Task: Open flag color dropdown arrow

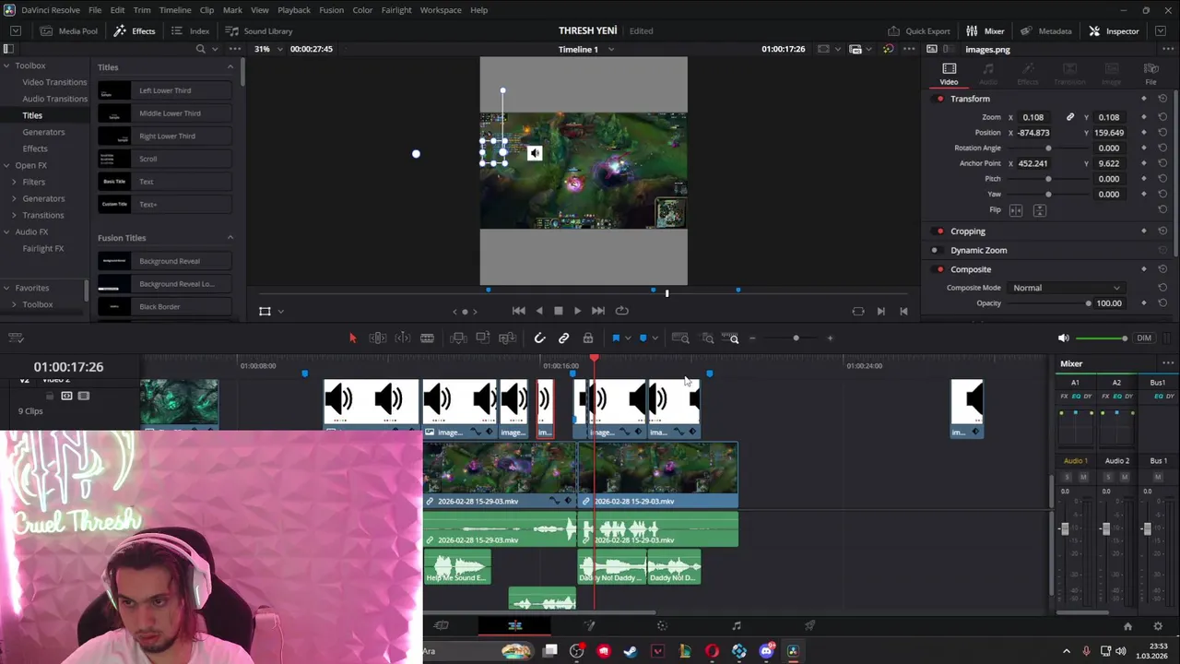Action: 628,338
